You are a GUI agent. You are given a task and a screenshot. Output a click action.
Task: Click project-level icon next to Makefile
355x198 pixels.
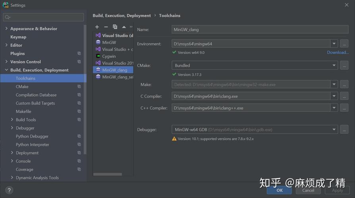coord(79,111)
